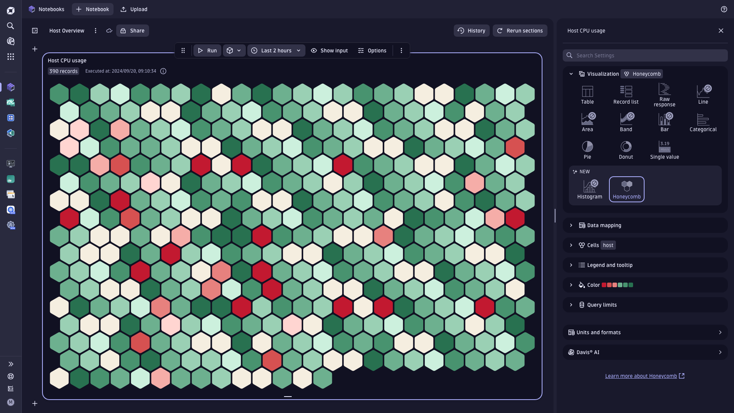
Task: Switch visualization to Pie chart
Action: click(x=587, y=149)
